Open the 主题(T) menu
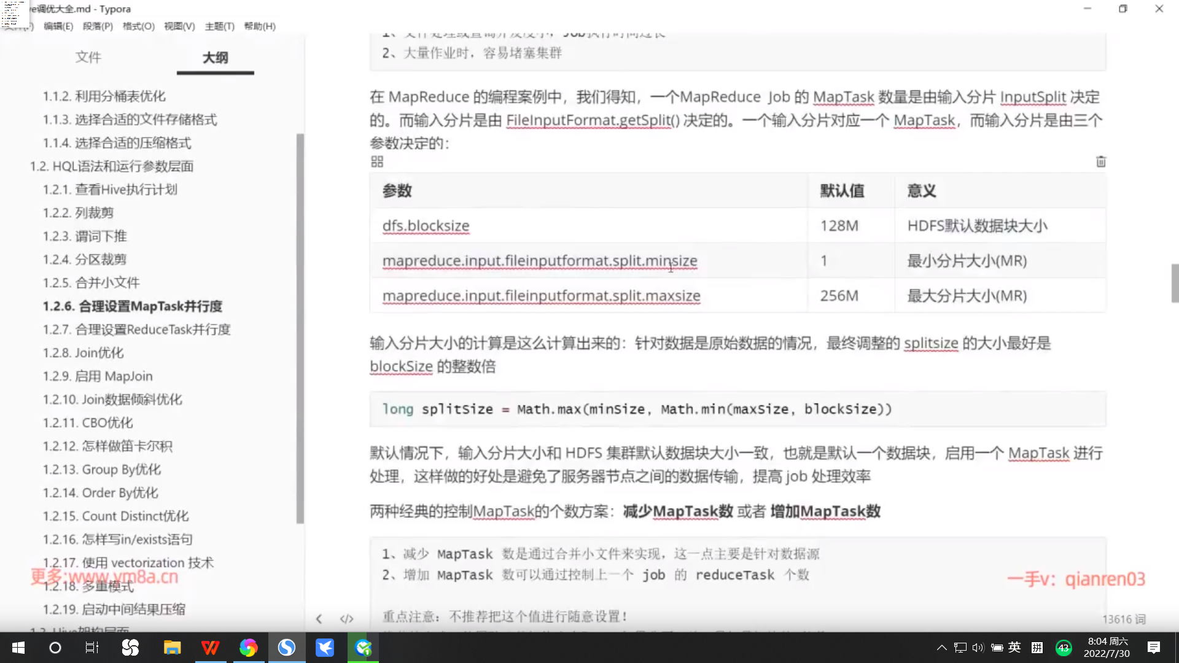Image resolution: width=1179 pixels, height=663 pixels. click(219, 26)
